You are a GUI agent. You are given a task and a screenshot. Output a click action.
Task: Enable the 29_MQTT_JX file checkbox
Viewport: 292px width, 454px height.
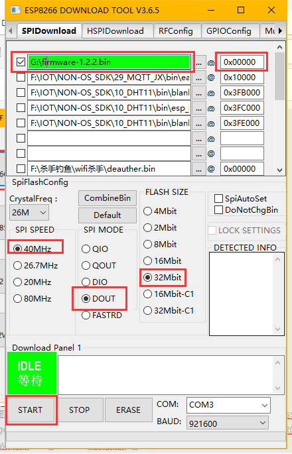tap(21, 78)
